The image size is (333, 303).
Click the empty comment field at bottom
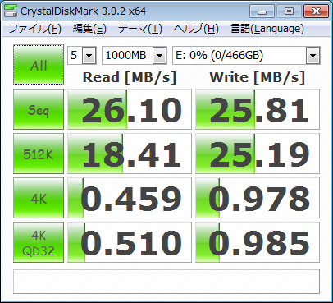[166, 282]
